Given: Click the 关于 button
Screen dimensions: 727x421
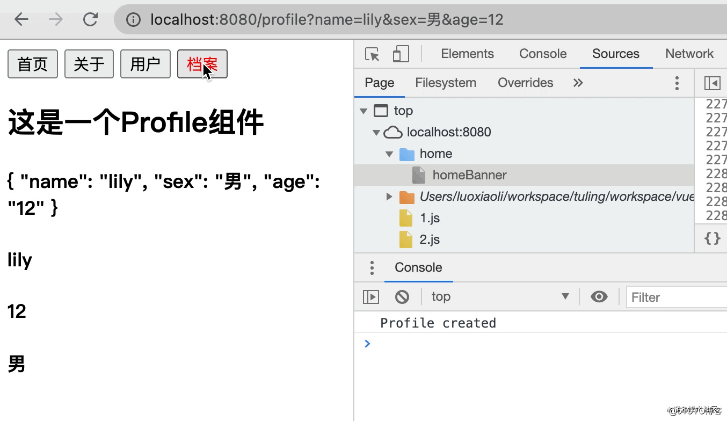Looking at the screenshot, I should (89, 64).
